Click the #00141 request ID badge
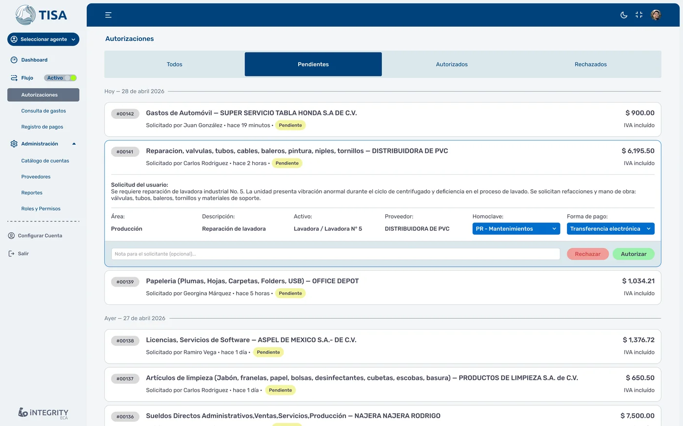Viewport: 683px width, 426px height. tap(125, 152)
